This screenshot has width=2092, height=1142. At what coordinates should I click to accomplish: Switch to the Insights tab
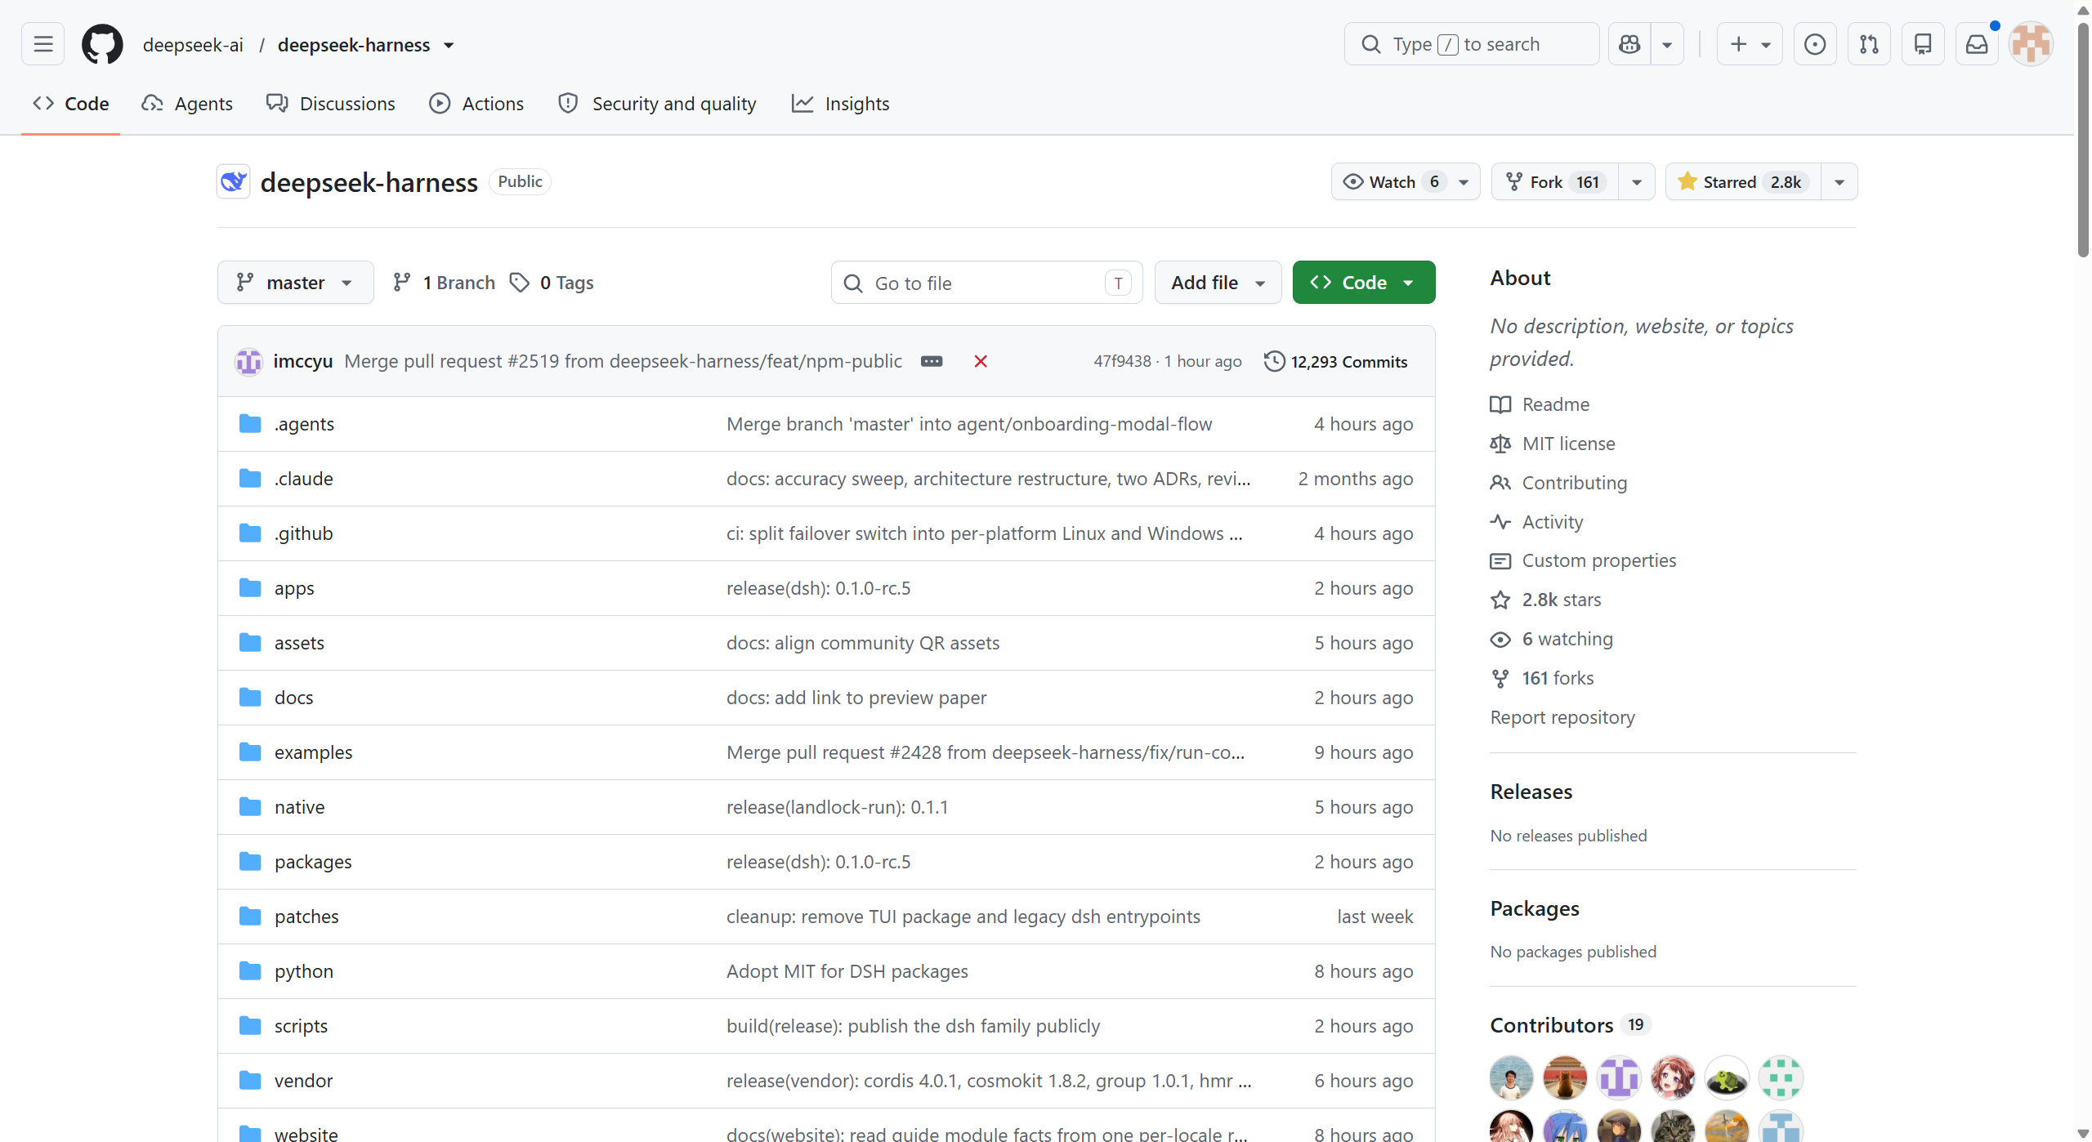841,104
